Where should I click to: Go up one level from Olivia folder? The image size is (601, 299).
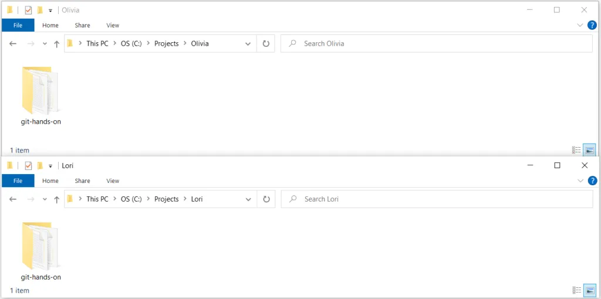click(56, 44)
